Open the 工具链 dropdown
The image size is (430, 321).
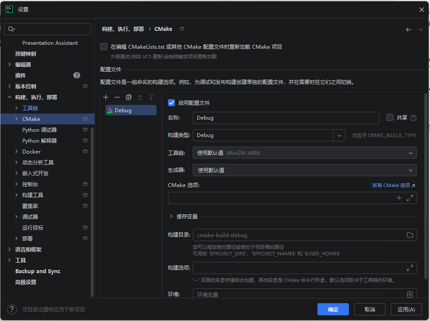point(410,153)
